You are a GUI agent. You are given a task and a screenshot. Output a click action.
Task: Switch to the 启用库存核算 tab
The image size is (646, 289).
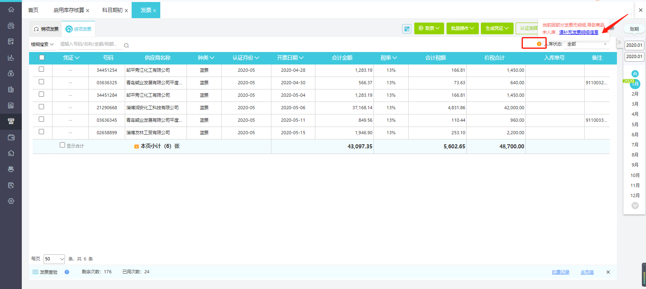point(69,10)
